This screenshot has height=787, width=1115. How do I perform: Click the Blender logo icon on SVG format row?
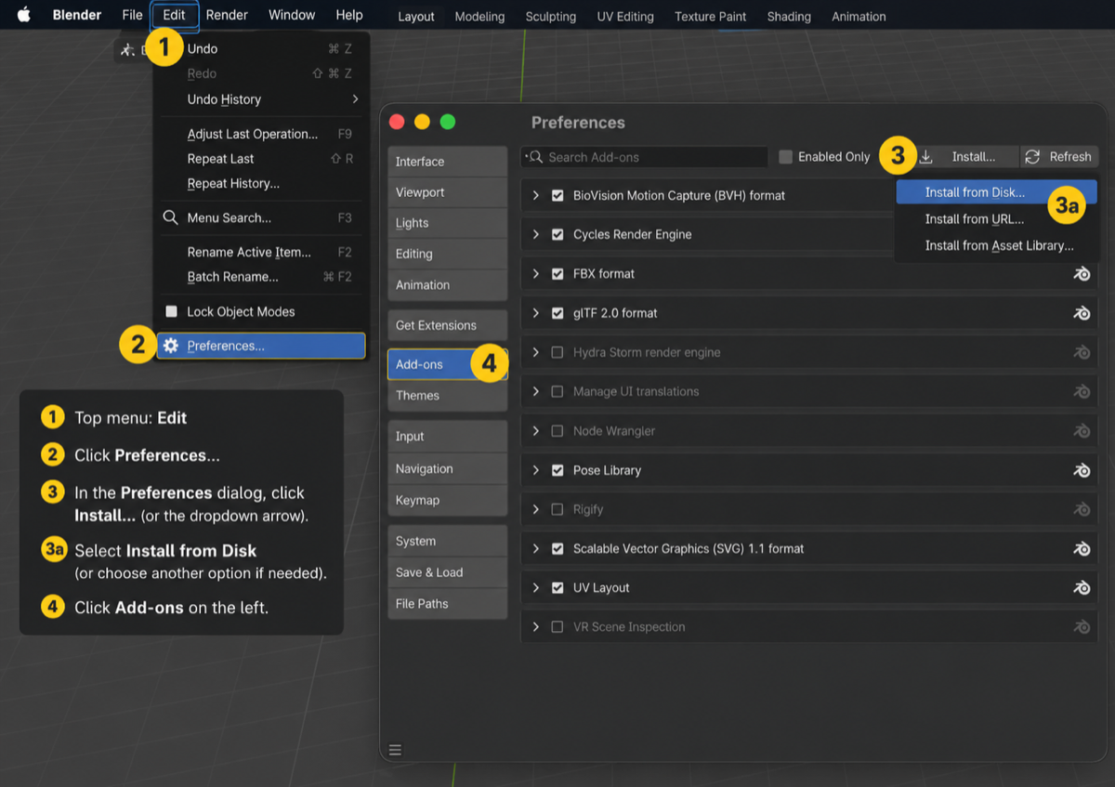tap(1082, 548)
